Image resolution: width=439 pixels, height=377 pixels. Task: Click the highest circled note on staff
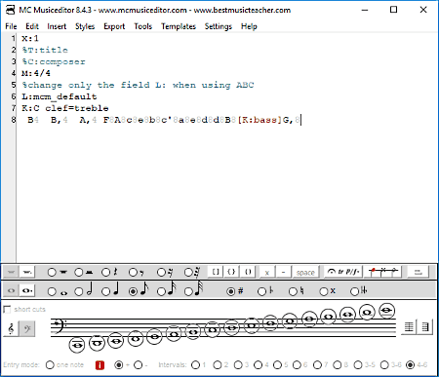pyautogui.click(x=386, y=311)
